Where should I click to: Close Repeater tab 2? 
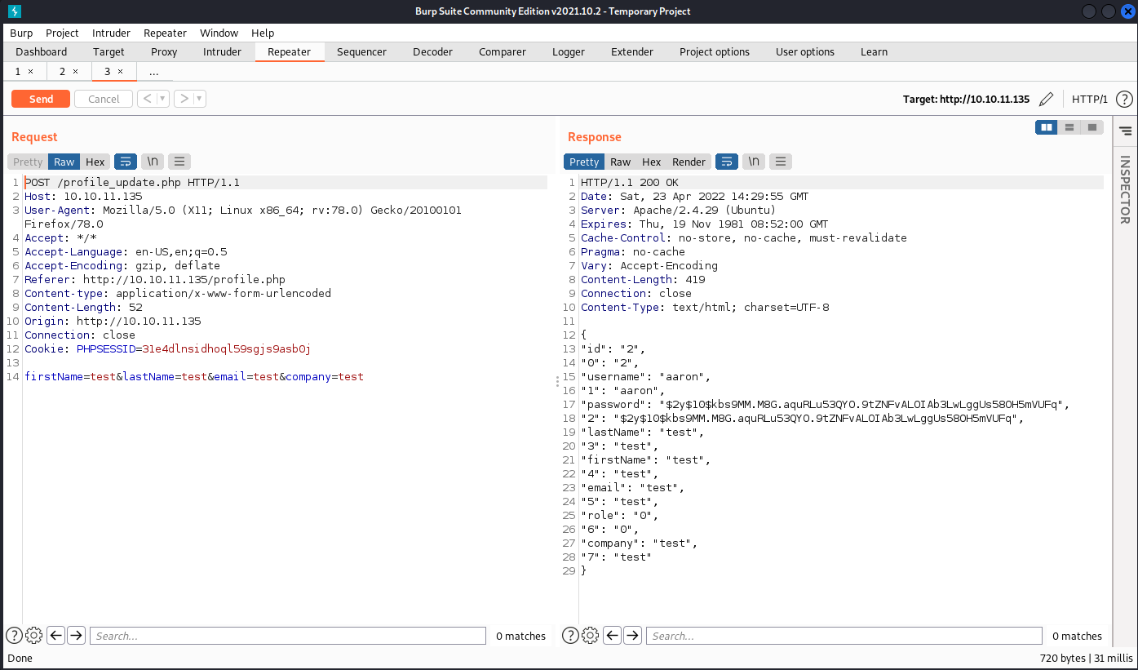coord(75,72)
